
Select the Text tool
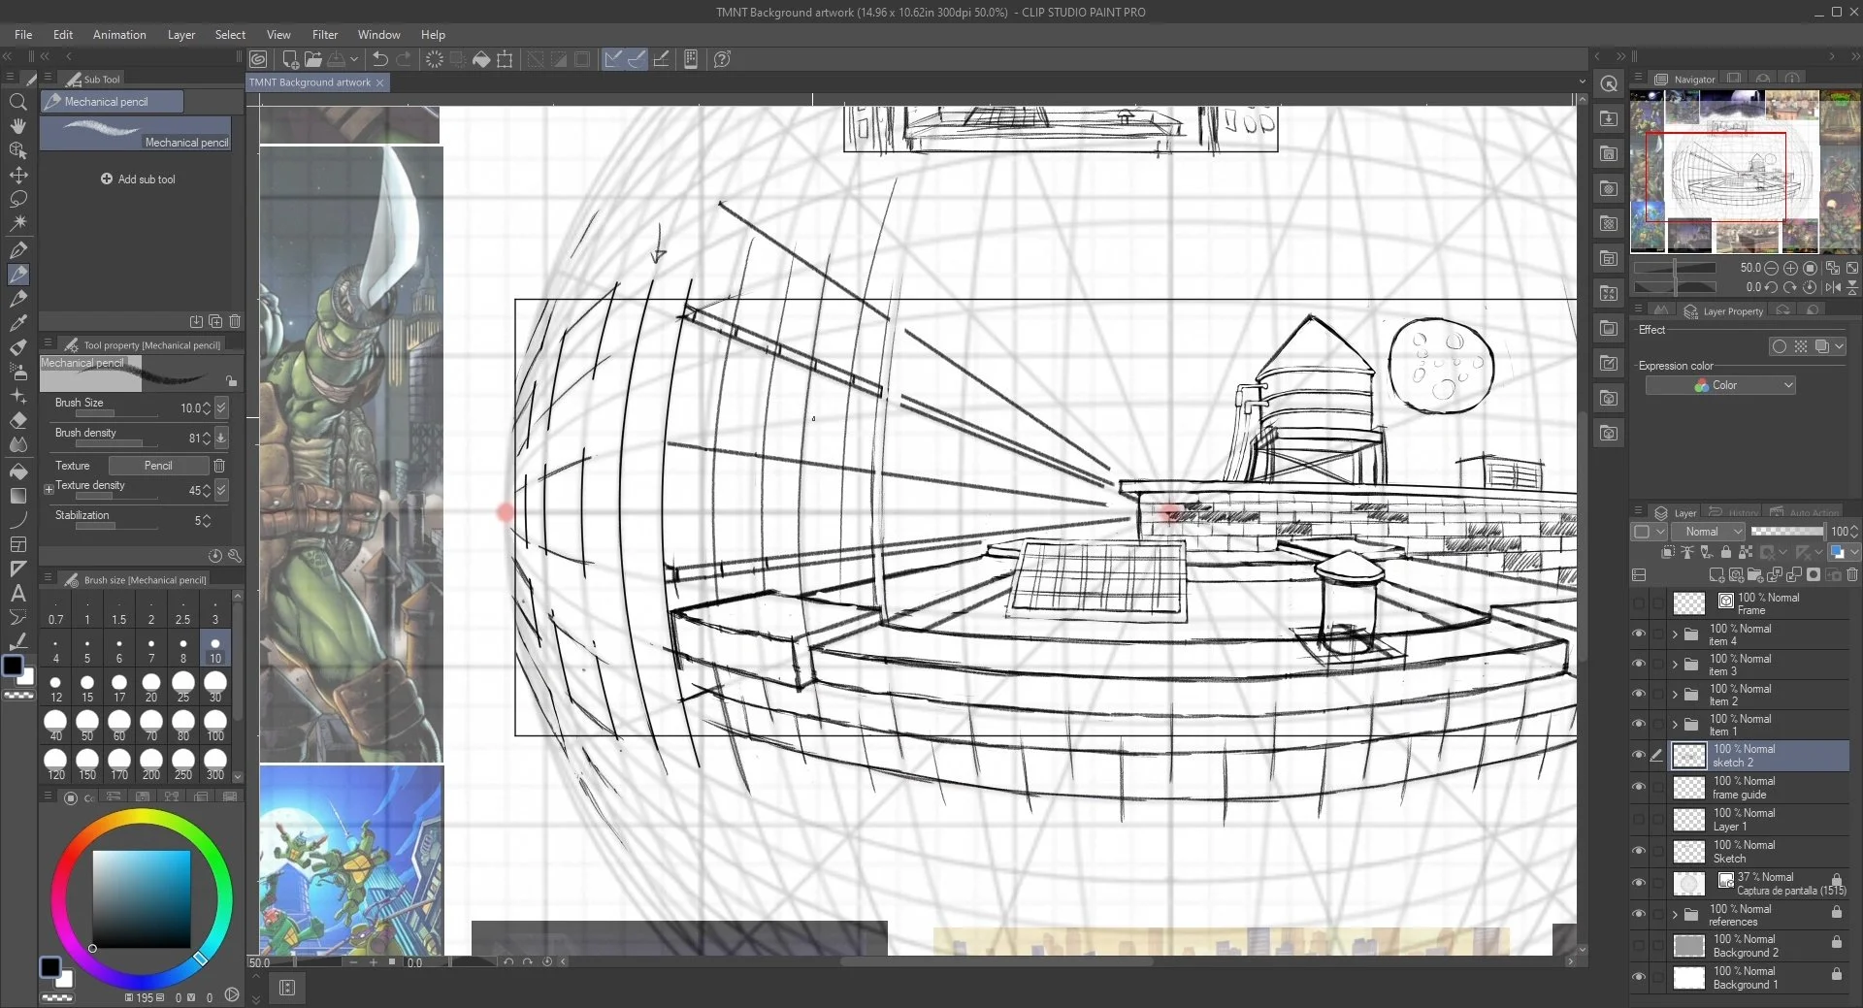18,595
